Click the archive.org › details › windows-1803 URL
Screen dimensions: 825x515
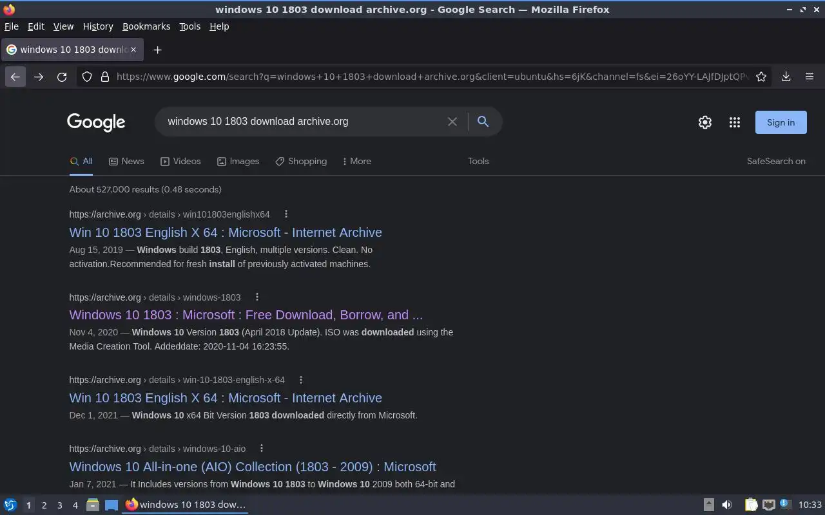pyautogui.click(x=155, y=297)
